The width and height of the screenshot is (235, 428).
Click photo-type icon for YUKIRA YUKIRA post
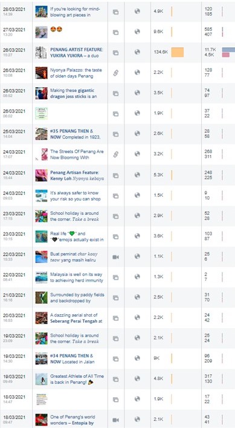(116, 53)
